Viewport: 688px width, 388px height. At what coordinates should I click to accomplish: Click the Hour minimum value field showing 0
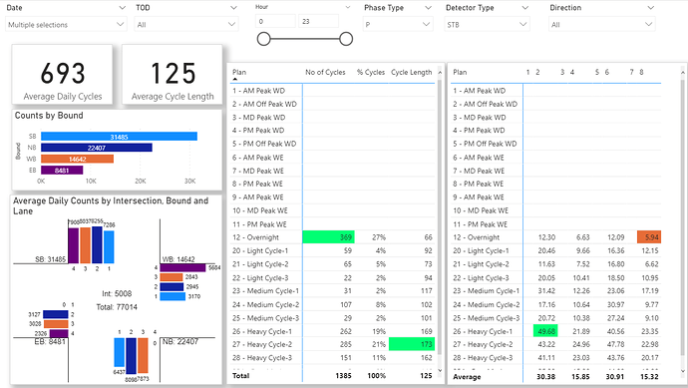[x=275, y=21]
